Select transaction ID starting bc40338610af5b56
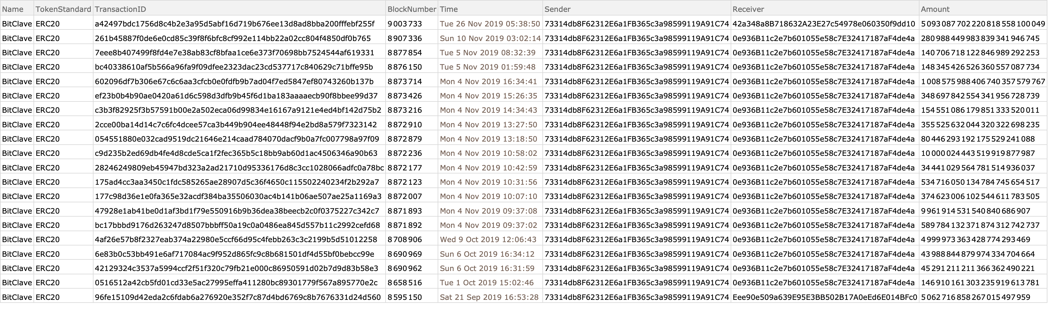Image resolution: width=1048 pixels, height=312 pixels. (x=234, y=67)
